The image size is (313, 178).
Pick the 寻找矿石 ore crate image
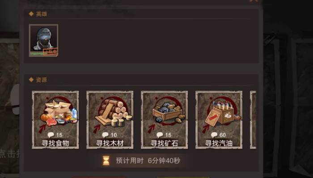[169, 112]
